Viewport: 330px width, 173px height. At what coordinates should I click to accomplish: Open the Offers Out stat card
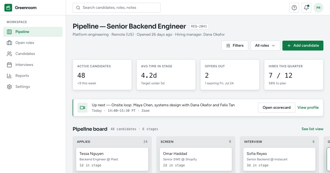click(230, 75)
